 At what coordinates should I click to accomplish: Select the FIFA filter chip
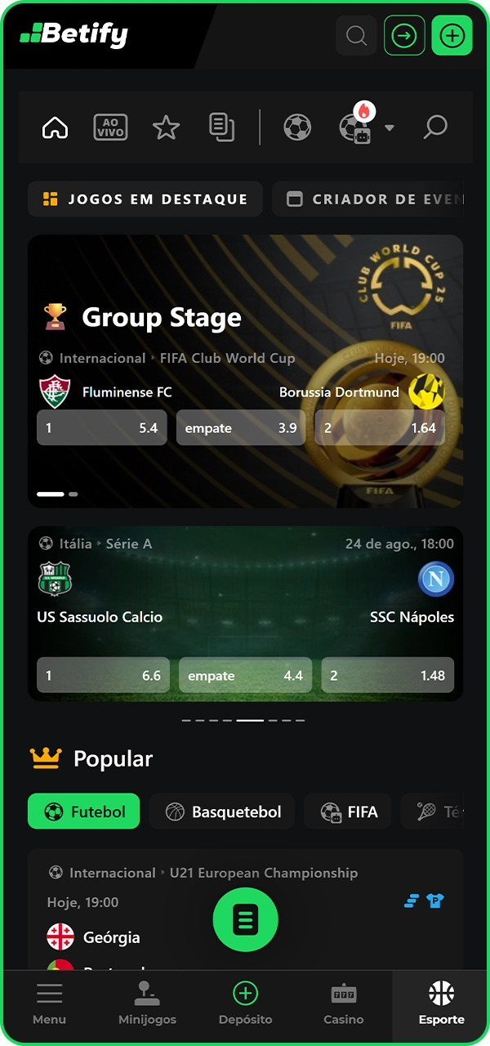click(347, 811)
